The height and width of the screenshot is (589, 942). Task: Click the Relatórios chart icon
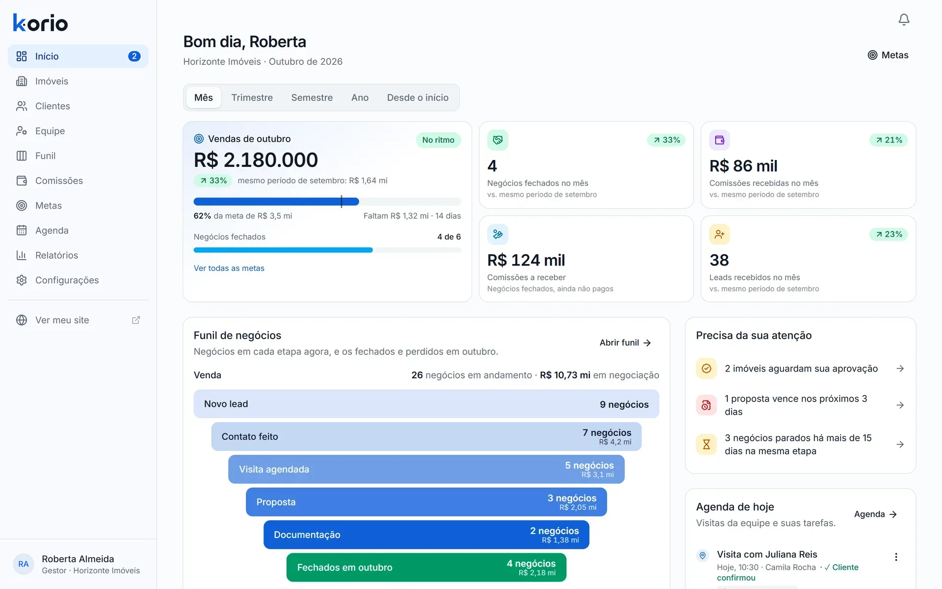(x=22, y=255)
